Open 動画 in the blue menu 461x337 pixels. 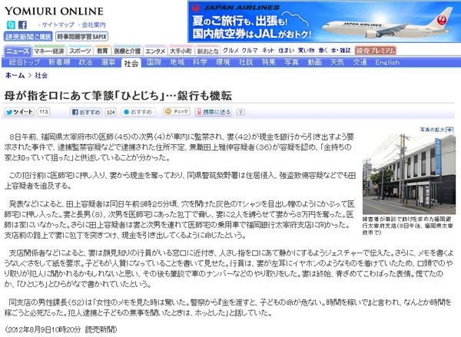[x=314, y=62]
